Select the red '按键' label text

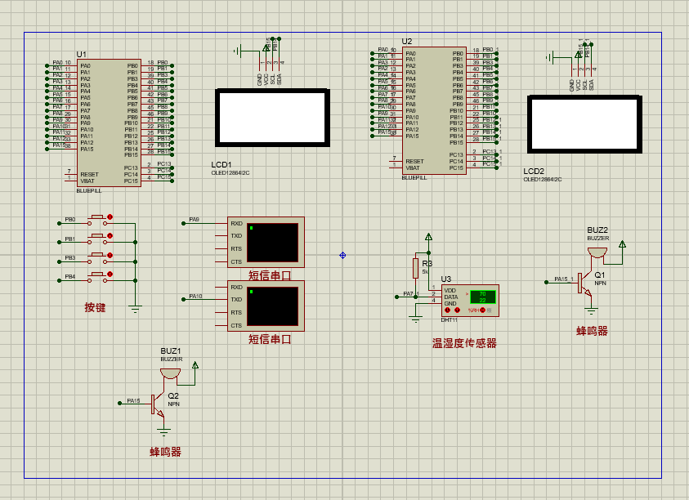coord(95,307)
